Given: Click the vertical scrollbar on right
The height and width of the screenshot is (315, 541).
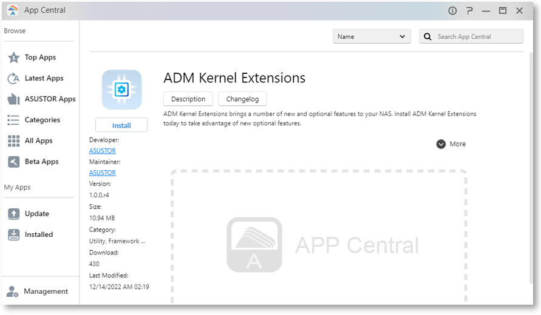Looking at the screenshot, I should 531,168.
